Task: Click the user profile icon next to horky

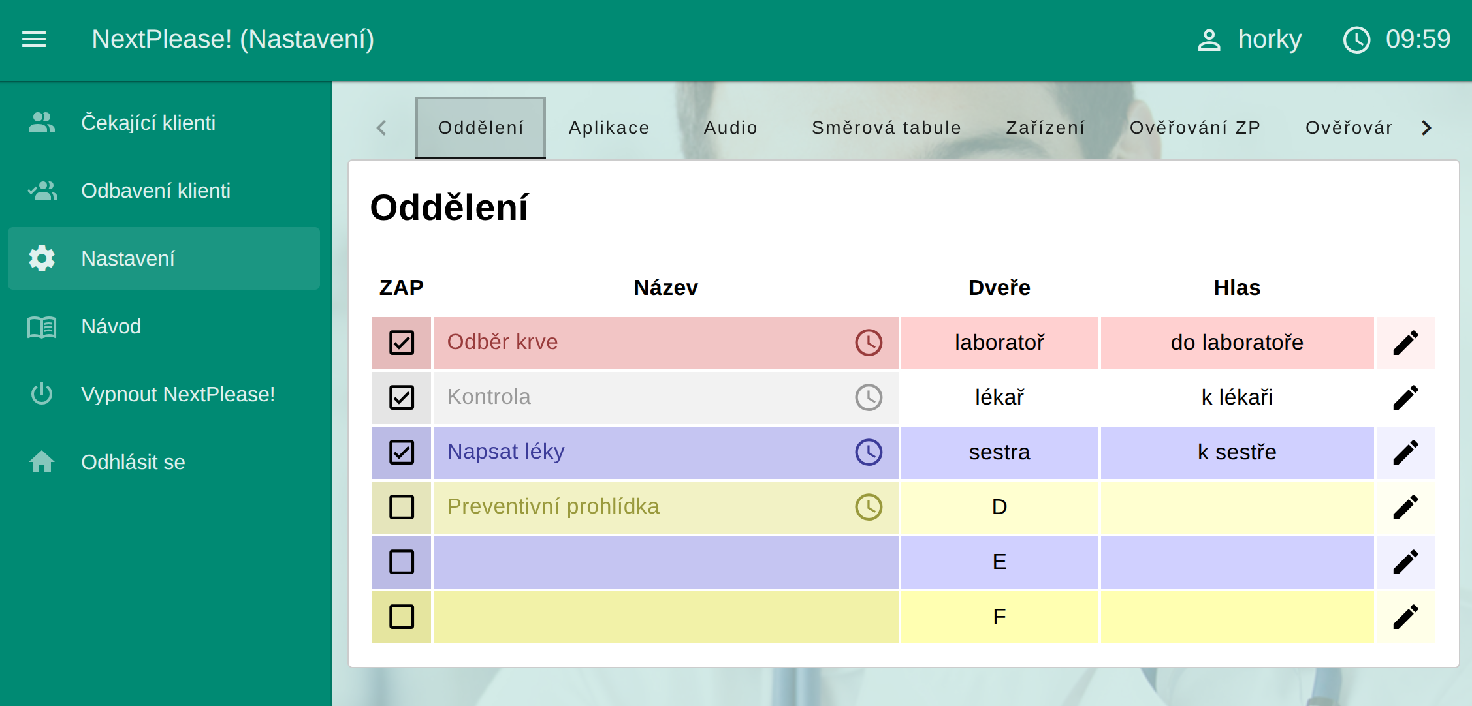Action: 1209,40
